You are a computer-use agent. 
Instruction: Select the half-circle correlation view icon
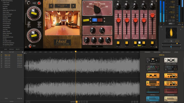[x=165, y=41]
